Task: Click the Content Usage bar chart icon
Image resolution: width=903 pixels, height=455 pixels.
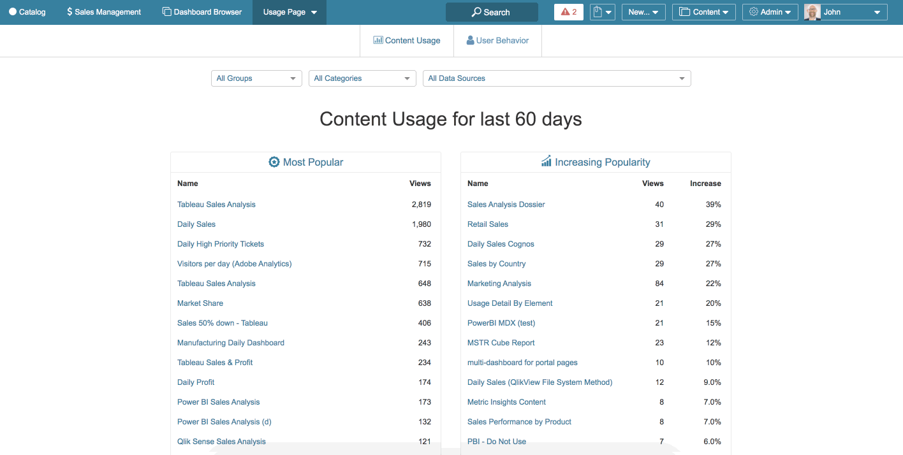Action: [378, 40]
